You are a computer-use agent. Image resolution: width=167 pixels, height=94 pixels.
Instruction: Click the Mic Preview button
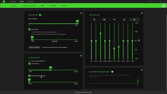click(x=34, y=47)
